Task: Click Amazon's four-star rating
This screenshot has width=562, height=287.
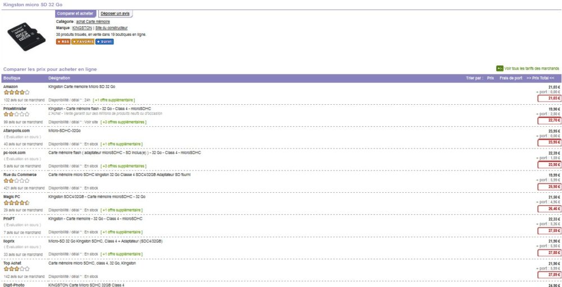Action: point(16,92)
